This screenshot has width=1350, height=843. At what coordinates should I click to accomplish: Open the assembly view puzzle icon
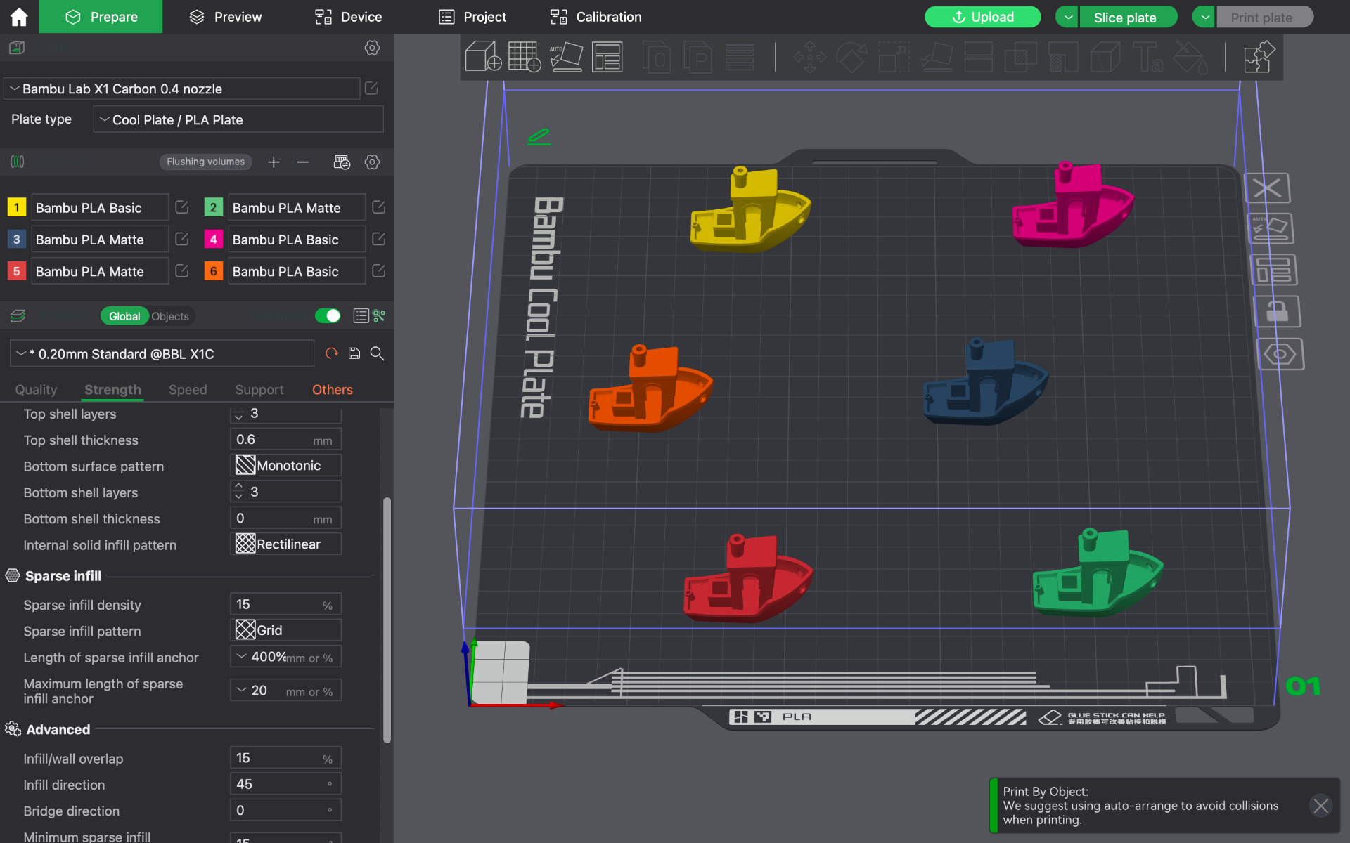1259,56
